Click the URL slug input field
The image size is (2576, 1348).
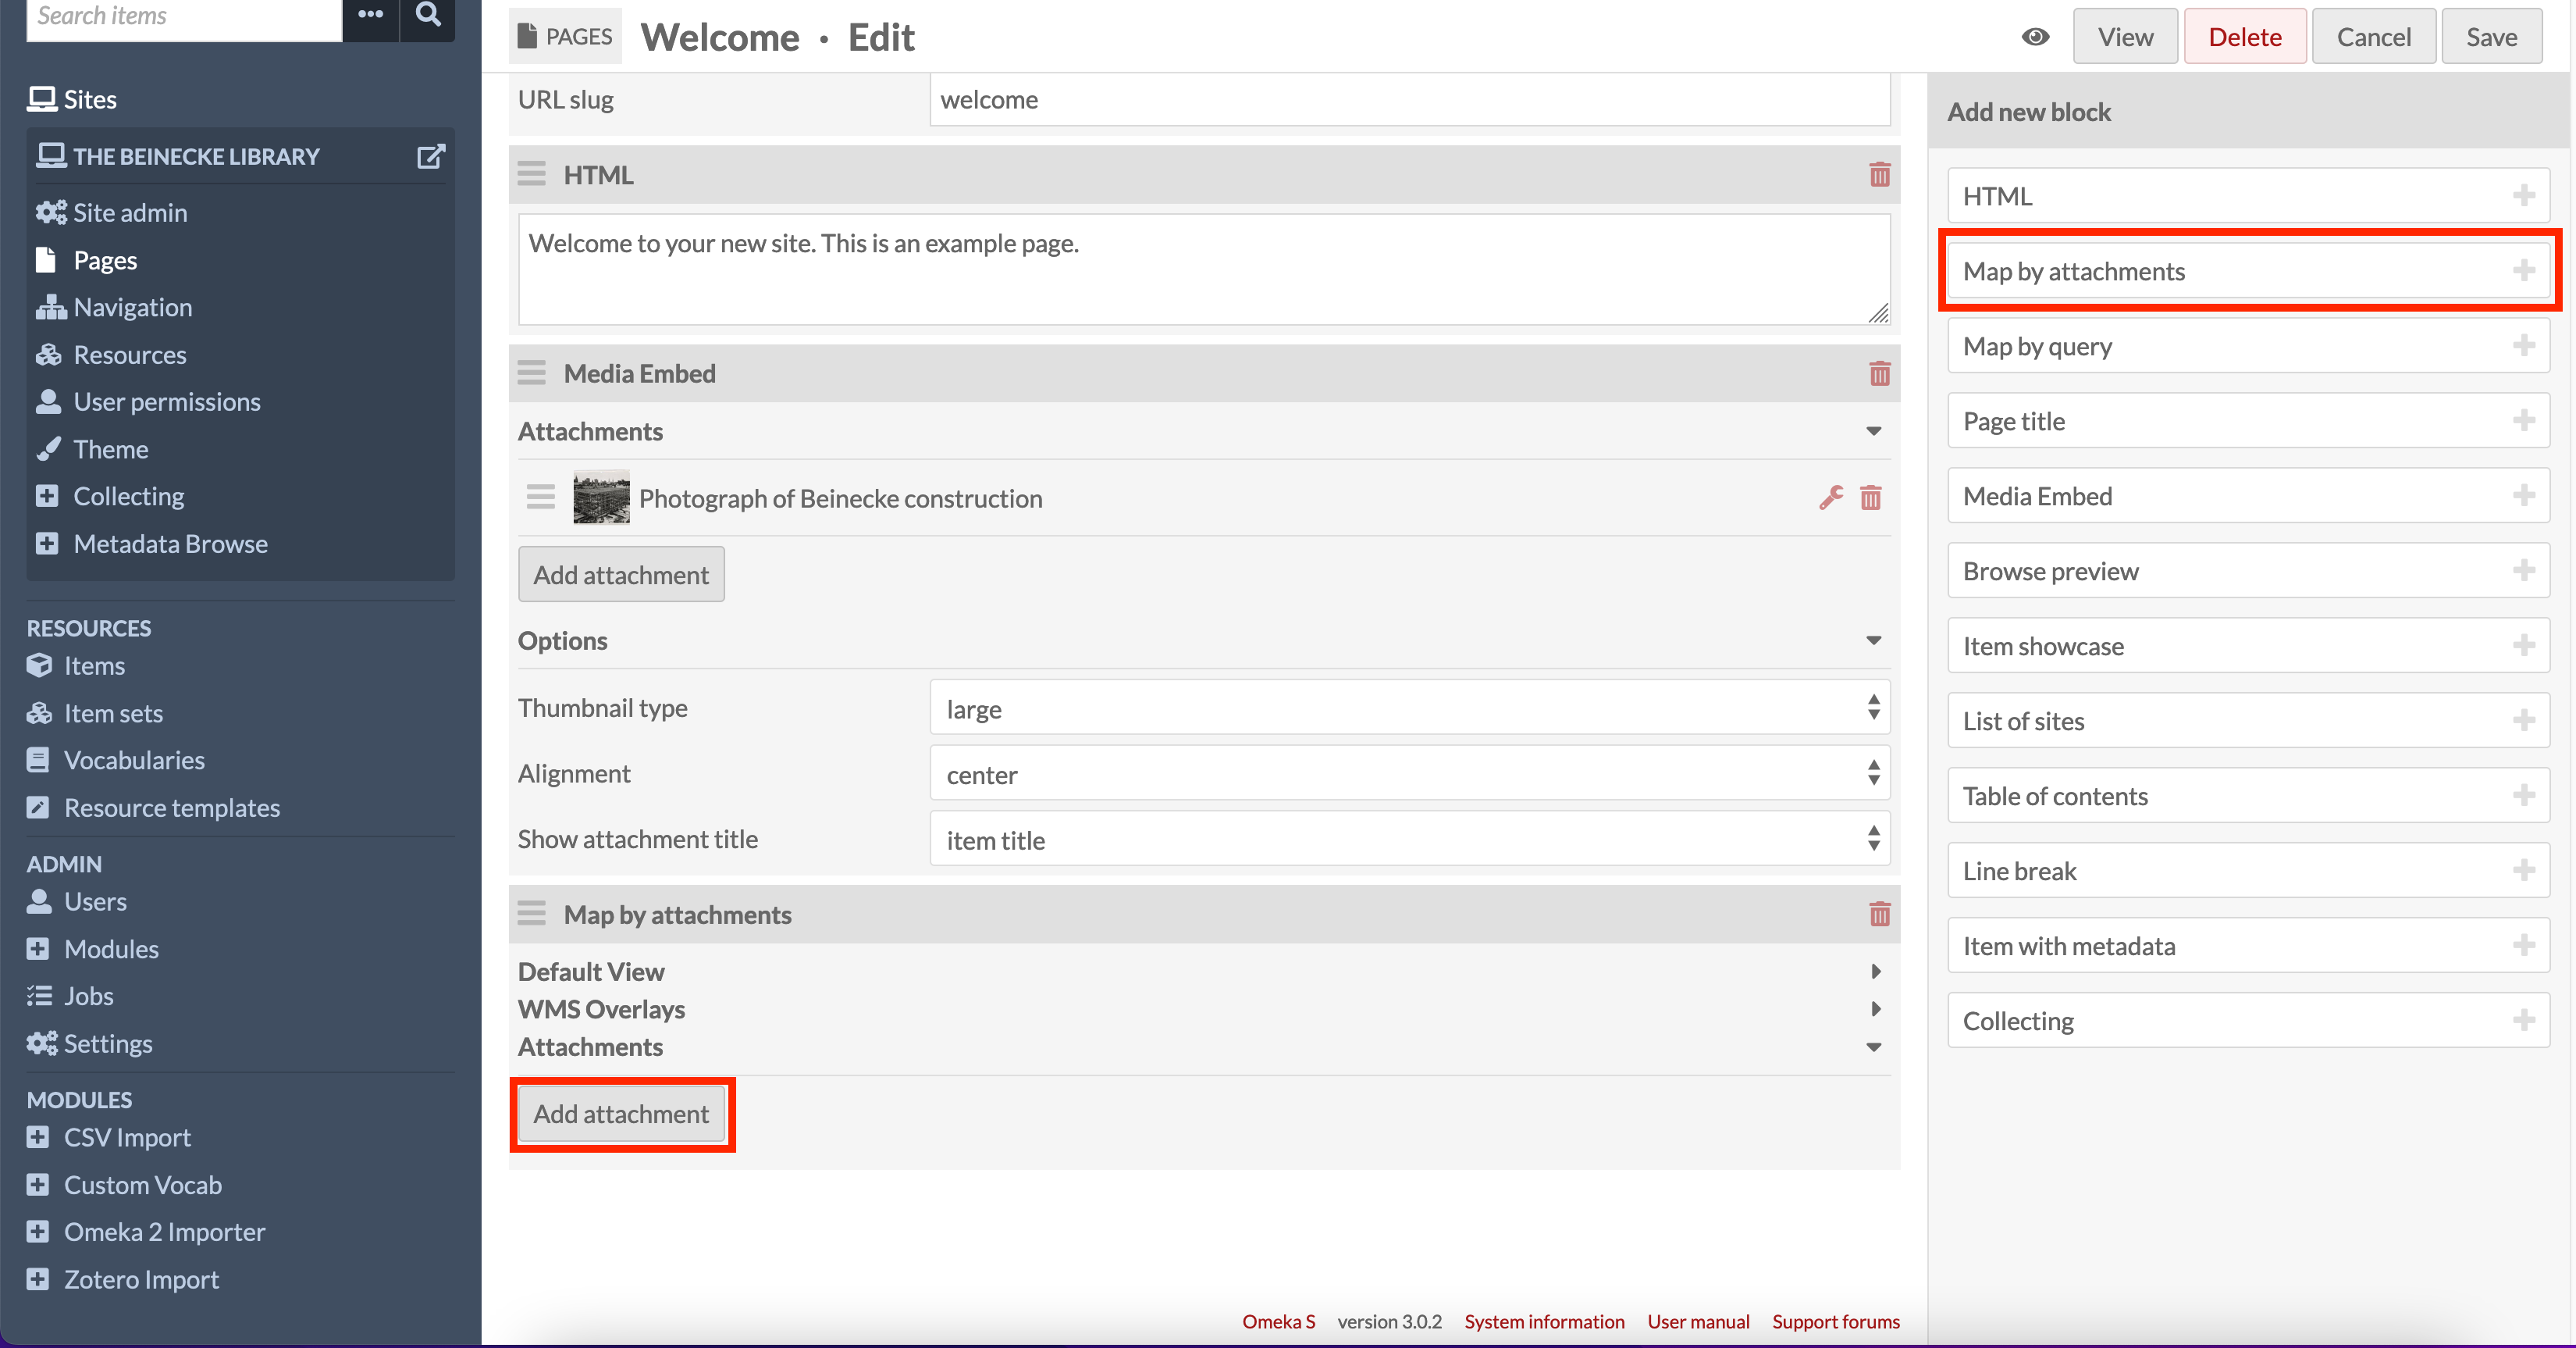pos(1409,100)
